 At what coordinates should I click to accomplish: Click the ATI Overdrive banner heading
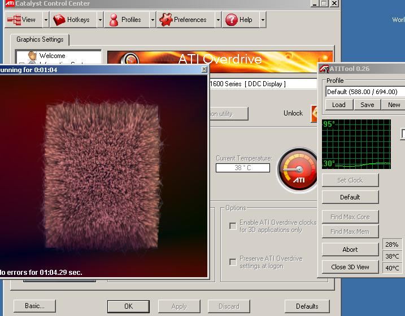[x=220, y=59]
